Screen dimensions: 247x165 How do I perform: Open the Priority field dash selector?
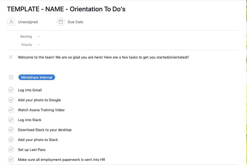(39, 44)
